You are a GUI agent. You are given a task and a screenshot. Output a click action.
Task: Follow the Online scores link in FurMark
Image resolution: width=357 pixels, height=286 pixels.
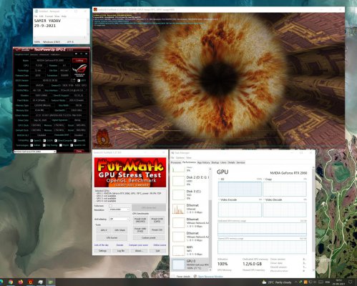tap(160, 245)
